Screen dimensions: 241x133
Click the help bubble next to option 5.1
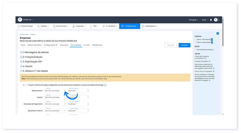pos(105,85)
